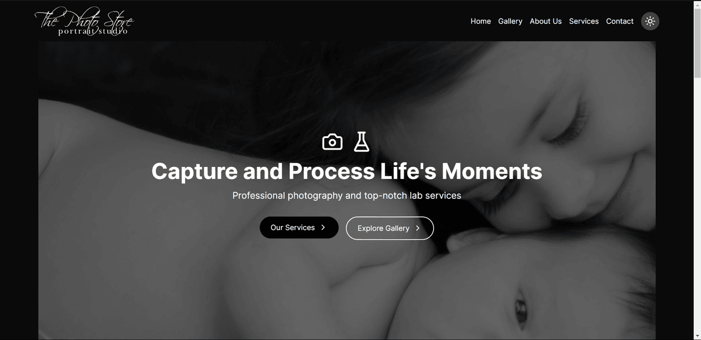
Task: Click The Photo Store portrait studio logo
Action: click(84, 22)
